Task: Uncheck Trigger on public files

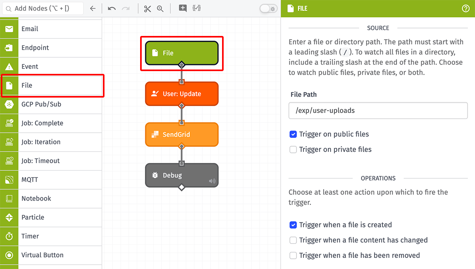Action: click(293, 134)
